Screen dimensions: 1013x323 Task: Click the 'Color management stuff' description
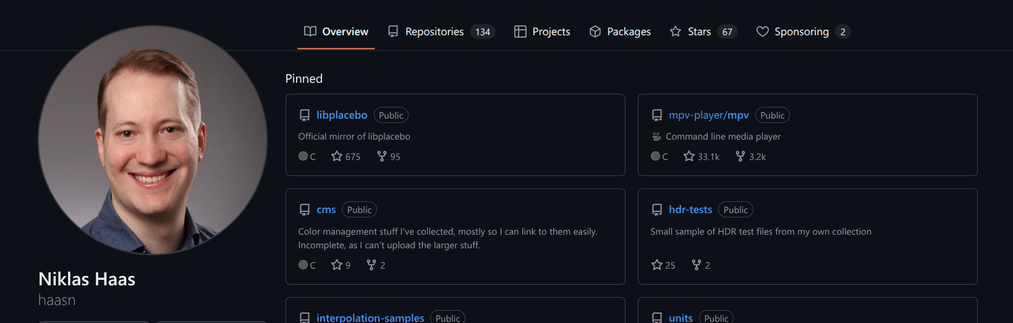[448, 238]
